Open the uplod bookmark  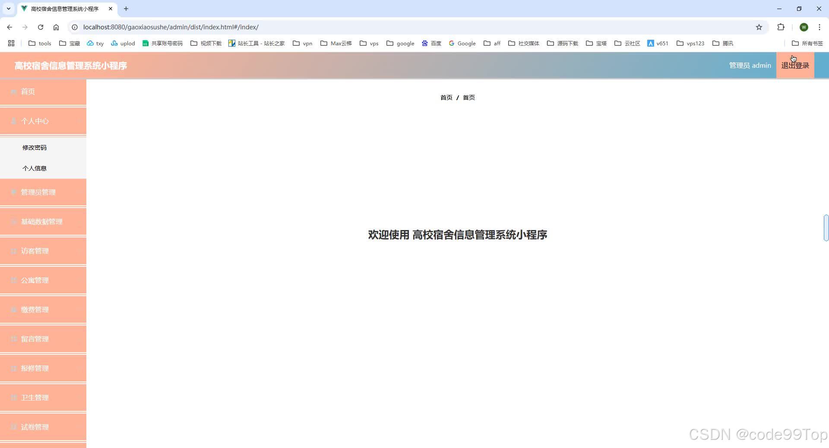[123, 43]
